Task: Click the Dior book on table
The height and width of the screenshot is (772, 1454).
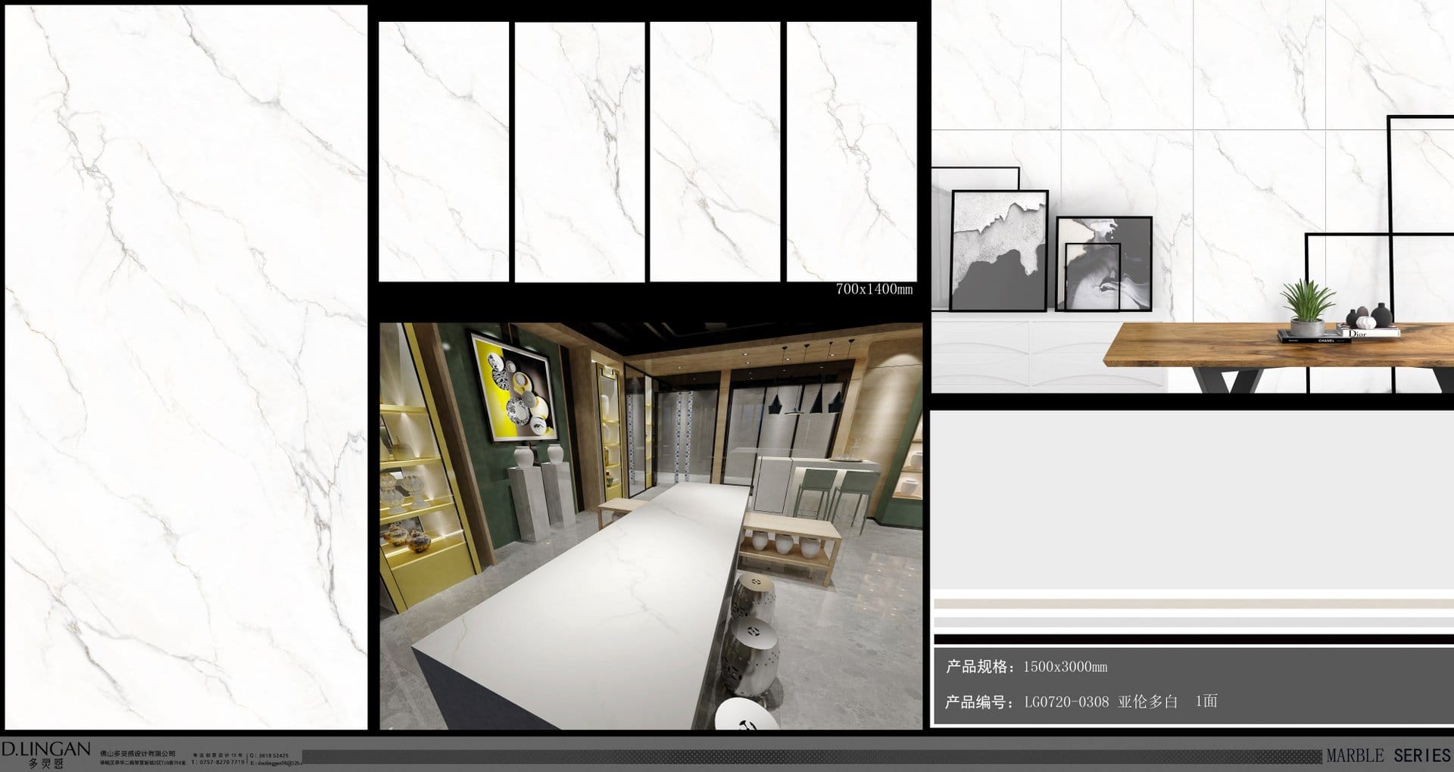Action: click(x=1367, y=332)
